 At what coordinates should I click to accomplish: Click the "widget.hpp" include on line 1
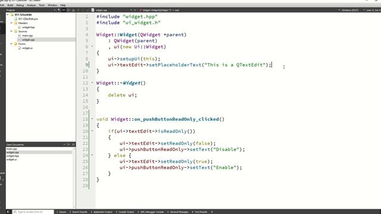click(140, 17)
